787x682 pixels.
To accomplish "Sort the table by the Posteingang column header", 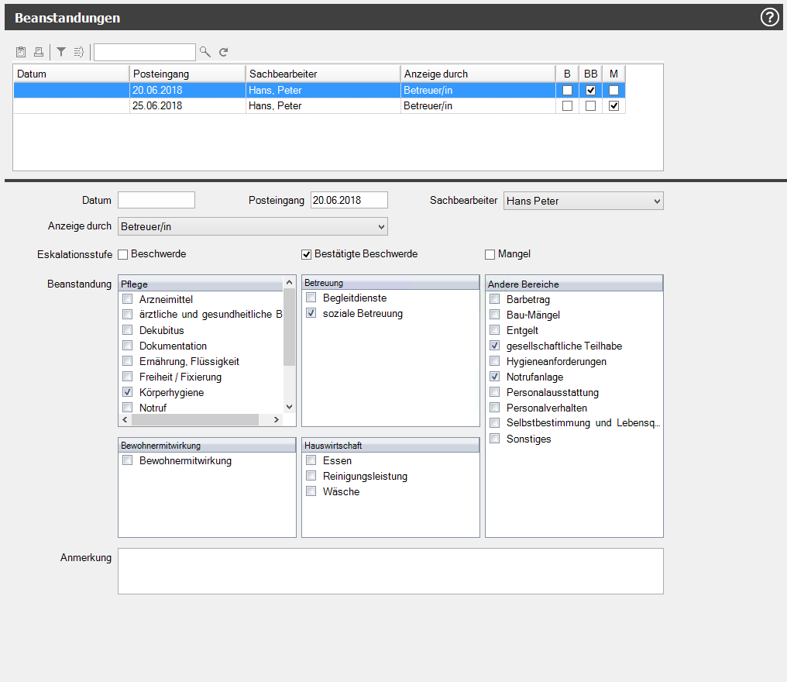I will tap(187, 74).
